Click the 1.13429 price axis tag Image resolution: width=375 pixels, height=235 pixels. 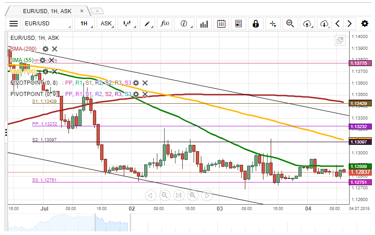360,103
